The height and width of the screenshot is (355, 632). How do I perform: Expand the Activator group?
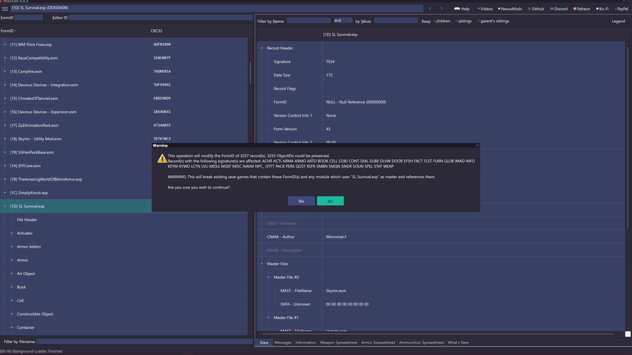[x=12, y=233]
